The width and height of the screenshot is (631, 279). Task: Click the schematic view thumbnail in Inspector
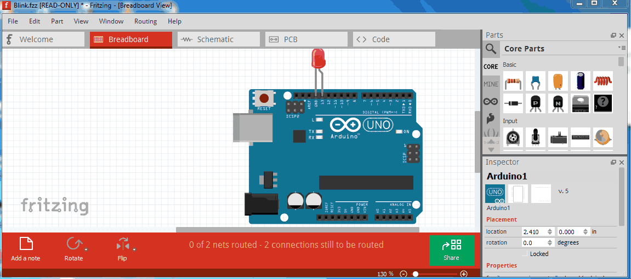click(518, 194)
